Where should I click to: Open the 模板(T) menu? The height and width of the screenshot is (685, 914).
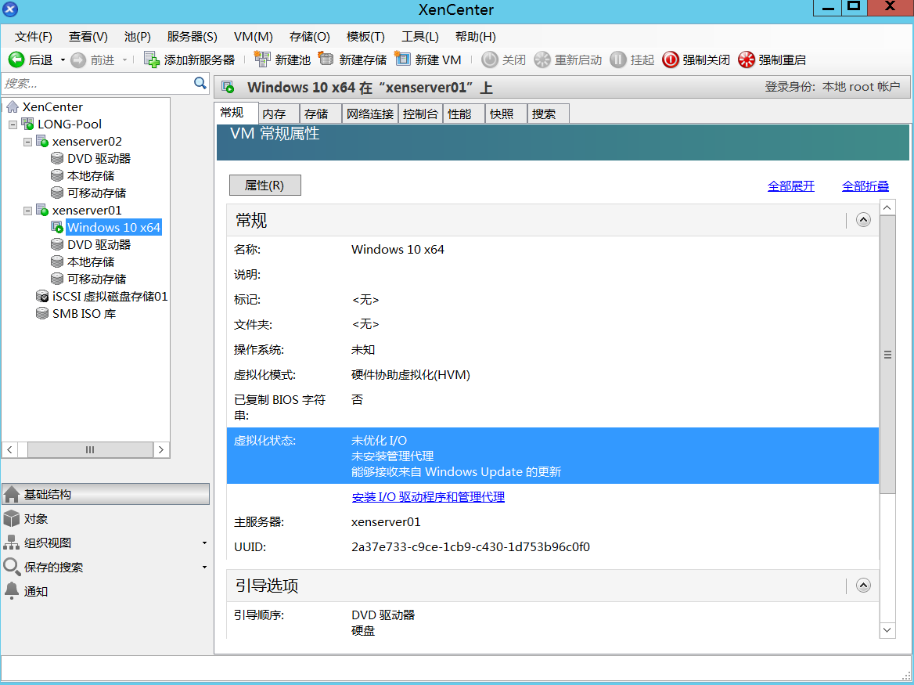tap(365, 37)
